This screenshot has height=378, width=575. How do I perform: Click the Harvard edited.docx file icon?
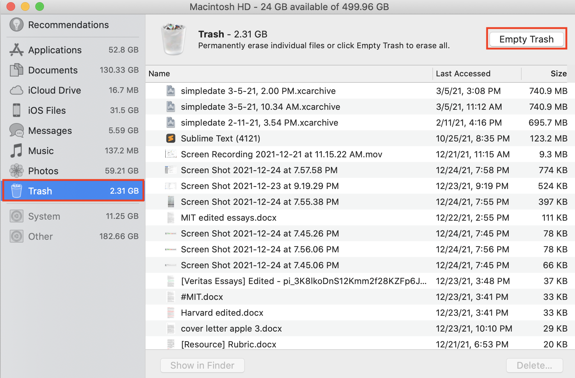tap(171, 312)
